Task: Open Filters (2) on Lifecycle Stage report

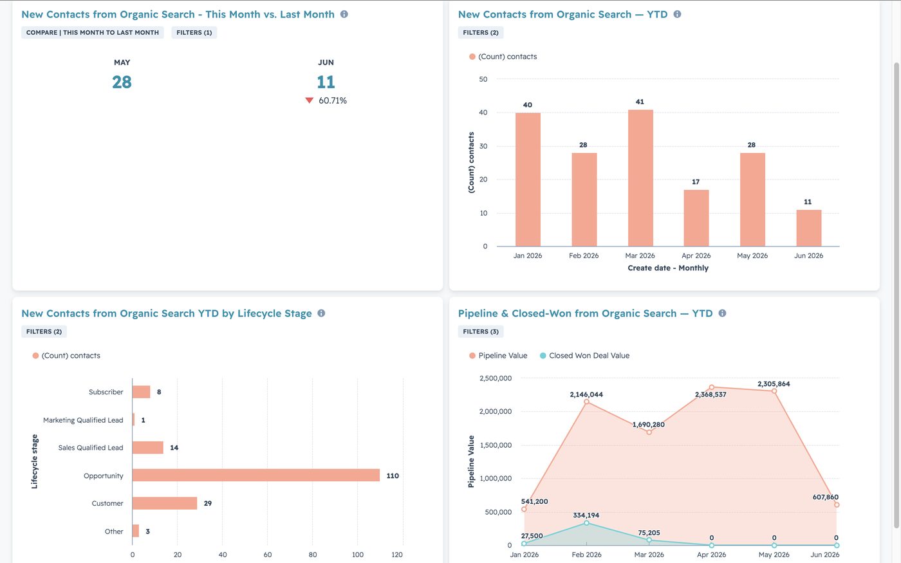Action: point(44,332)
